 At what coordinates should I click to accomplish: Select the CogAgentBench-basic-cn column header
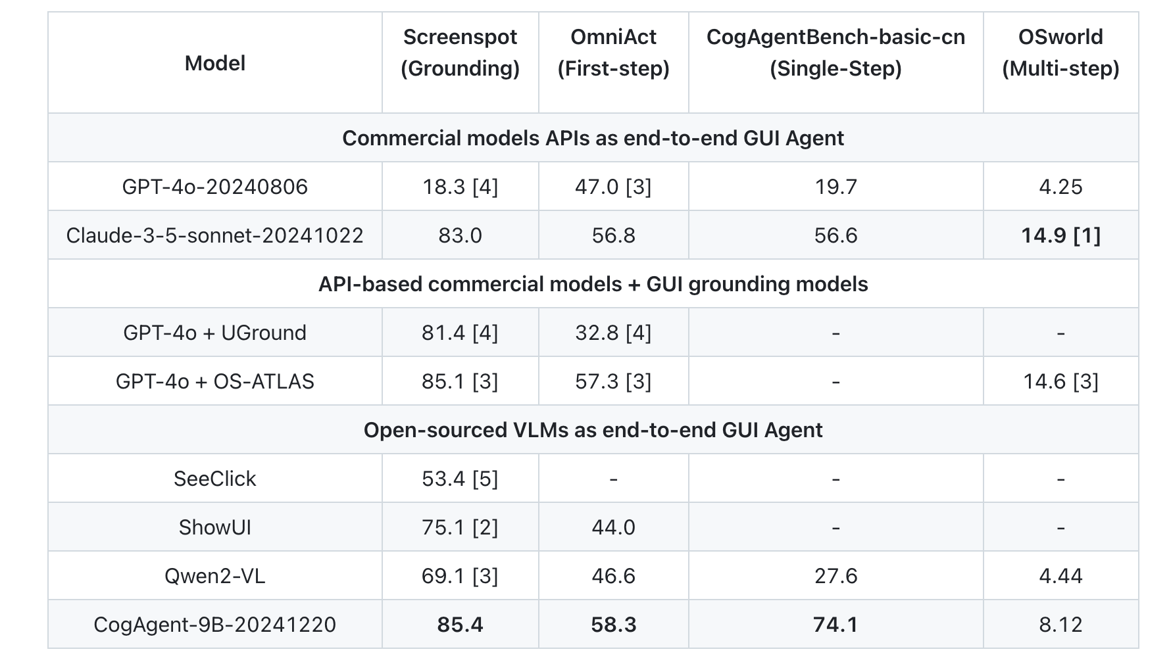point(835,53)
